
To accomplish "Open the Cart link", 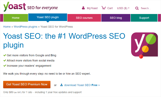I will [x=110, y=8].
